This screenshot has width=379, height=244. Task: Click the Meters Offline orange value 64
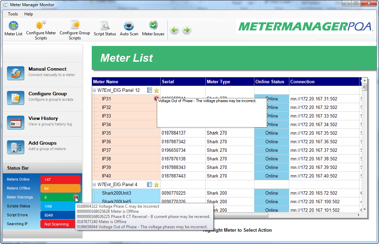[x=60, y=188]
